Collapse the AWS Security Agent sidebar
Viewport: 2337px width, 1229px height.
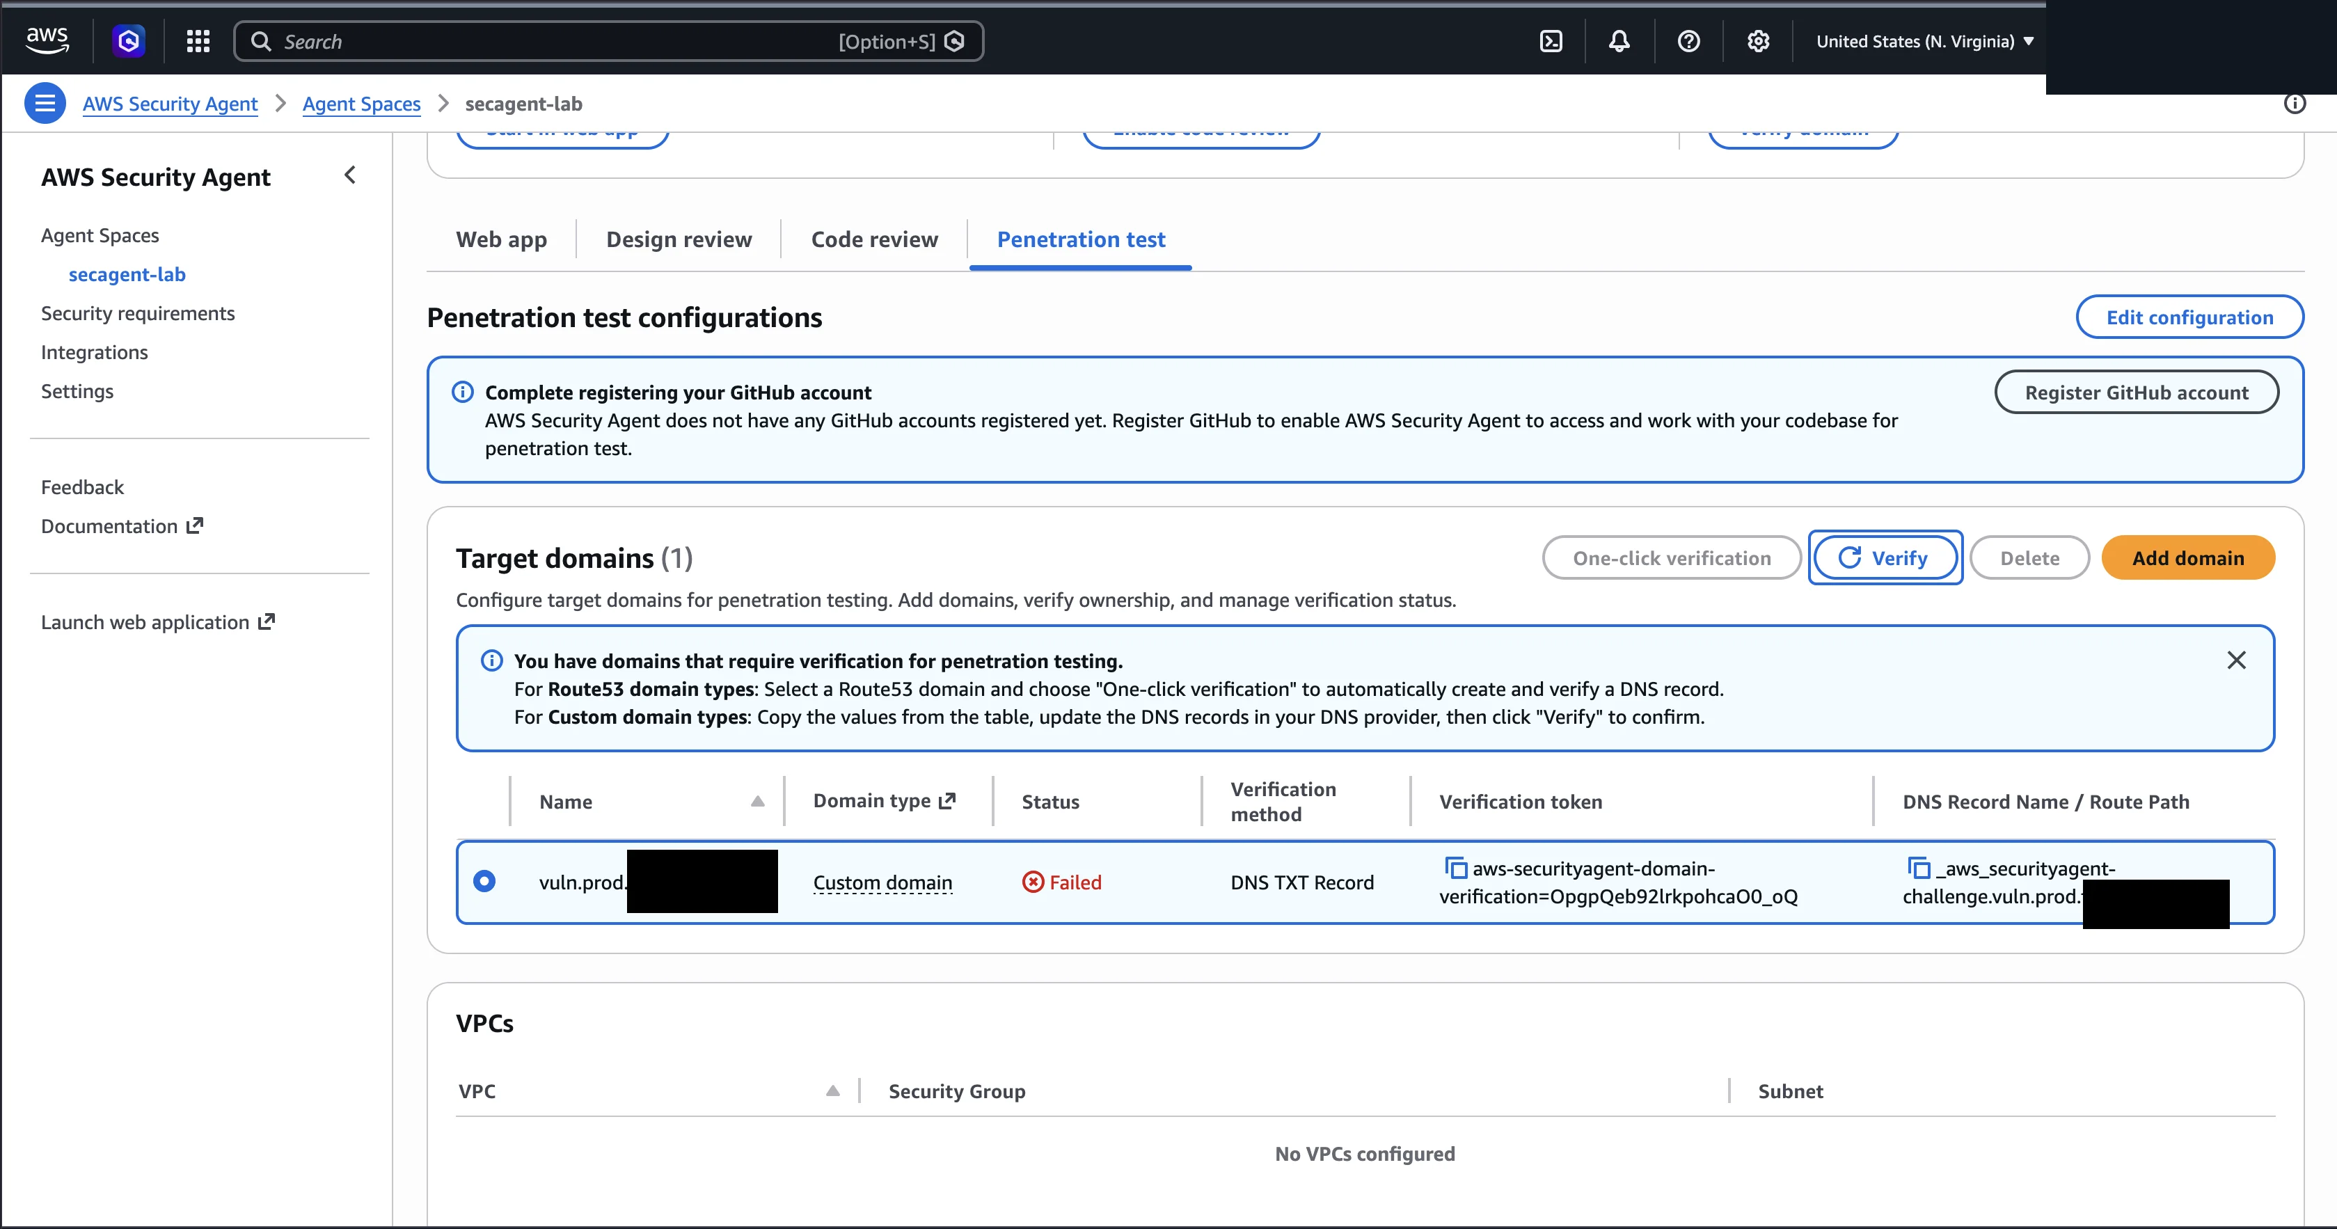(350, 175)
